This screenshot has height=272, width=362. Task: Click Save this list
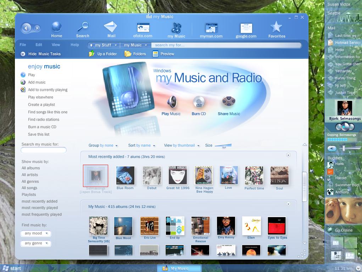(x=39, y=134)
